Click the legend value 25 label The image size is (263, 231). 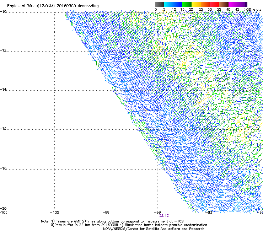coord(201,10)
